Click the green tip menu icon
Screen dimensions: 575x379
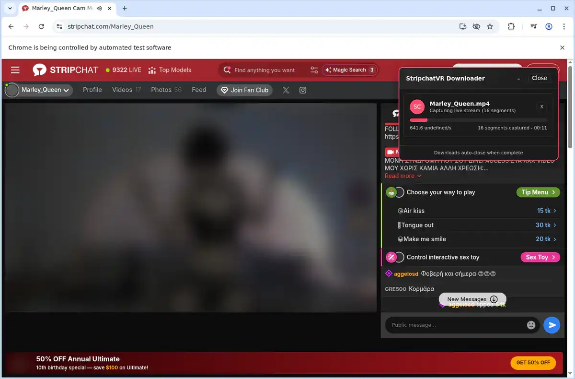click(x=391, y=192)
